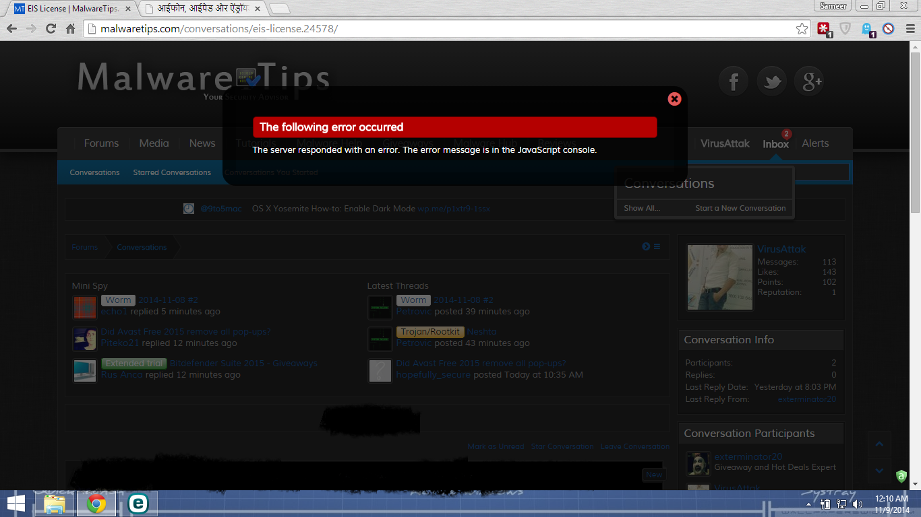Open a new browser tab
This screenshot has height=517, width=921.
280,9
